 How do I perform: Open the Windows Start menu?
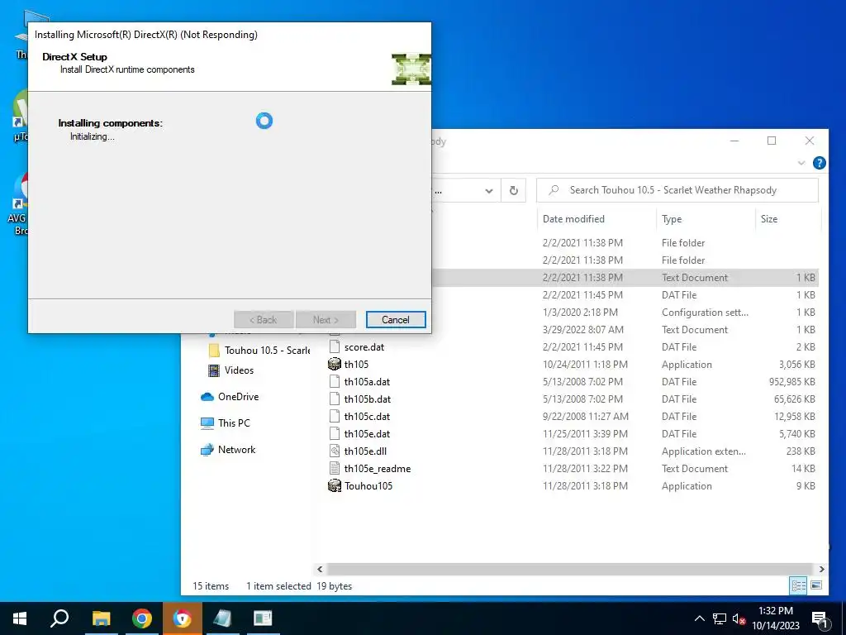pyautogui.click(x=20, y=618)
